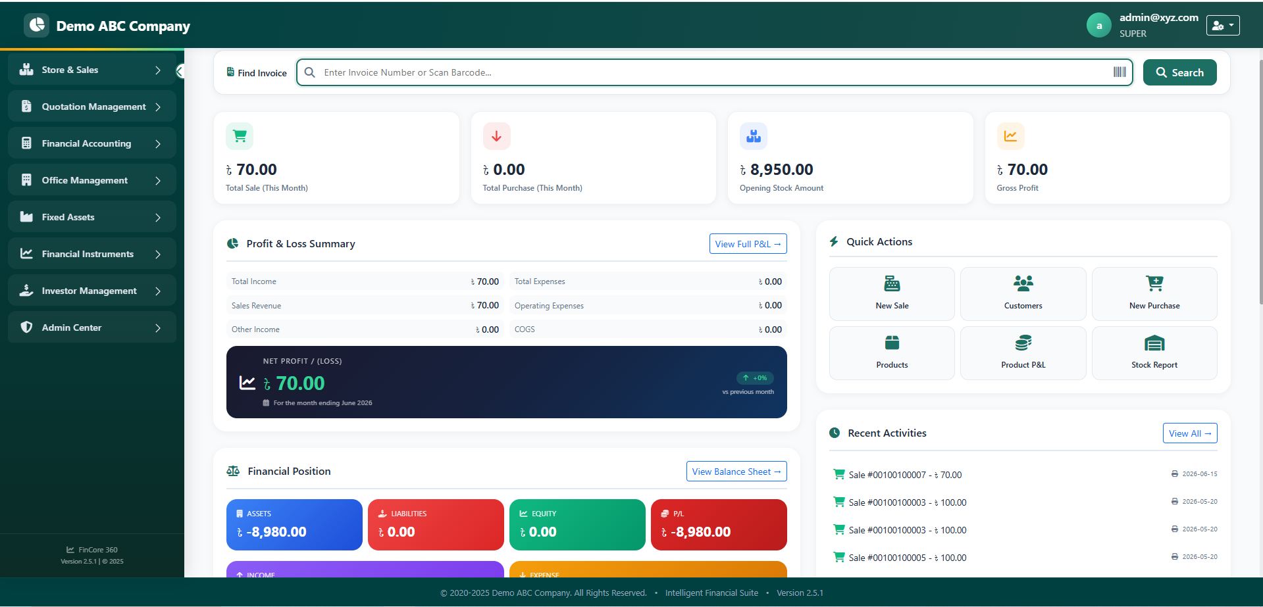Click the dark red P/L card

coord(719,525)
